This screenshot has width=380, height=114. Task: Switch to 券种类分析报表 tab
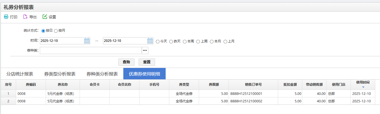[x=102, y=74]
